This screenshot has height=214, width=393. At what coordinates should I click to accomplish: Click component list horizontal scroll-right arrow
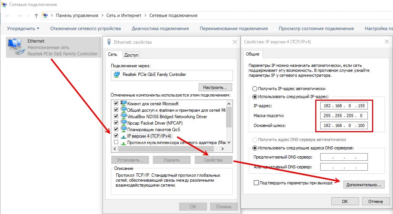coord(222,149)
